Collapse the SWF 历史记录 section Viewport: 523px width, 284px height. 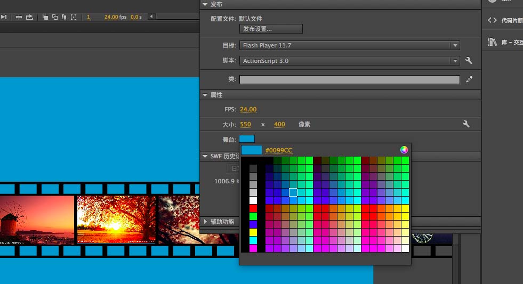205,156
